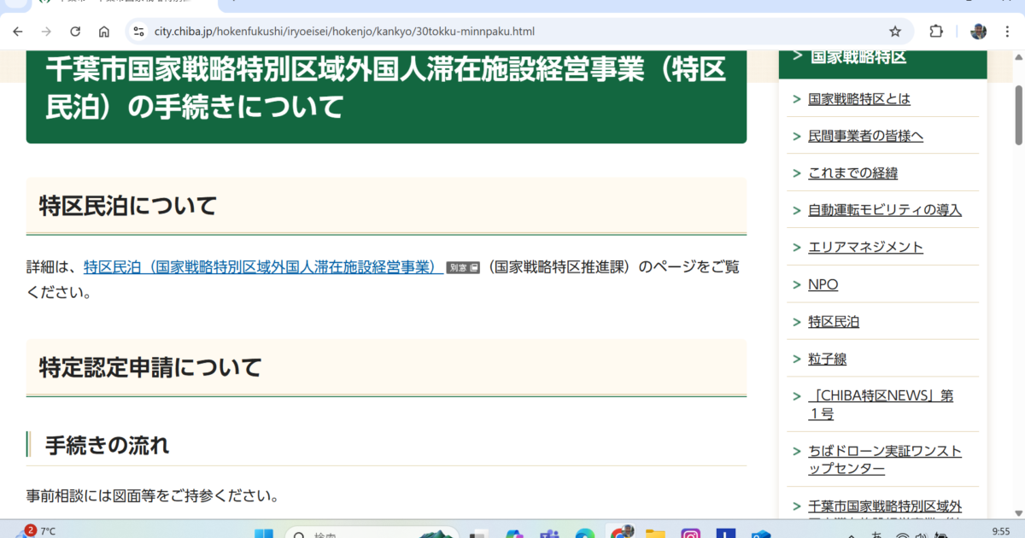Open the Windows Start button

pos(264,533)
